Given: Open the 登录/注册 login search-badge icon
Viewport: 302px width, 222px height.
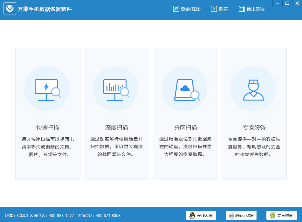Looking at the screenshot, I should 176,9.
